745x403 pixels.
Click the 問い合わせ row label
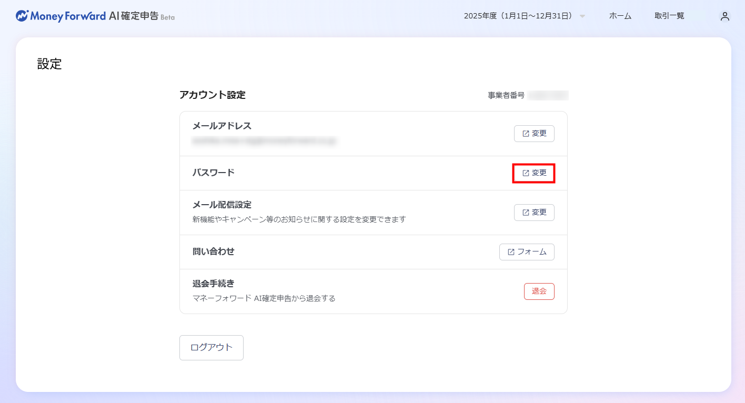(x=214, y=251)
